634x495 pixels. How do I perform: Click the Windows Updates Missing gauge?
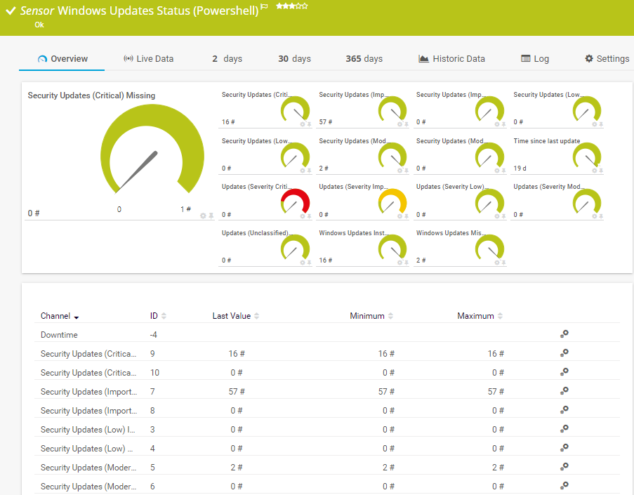(x=489, y=248)
